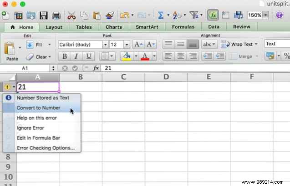Choose Convert to Number
Image resolution: width=290 pixels, height=186 pixels.
(42, 108)
